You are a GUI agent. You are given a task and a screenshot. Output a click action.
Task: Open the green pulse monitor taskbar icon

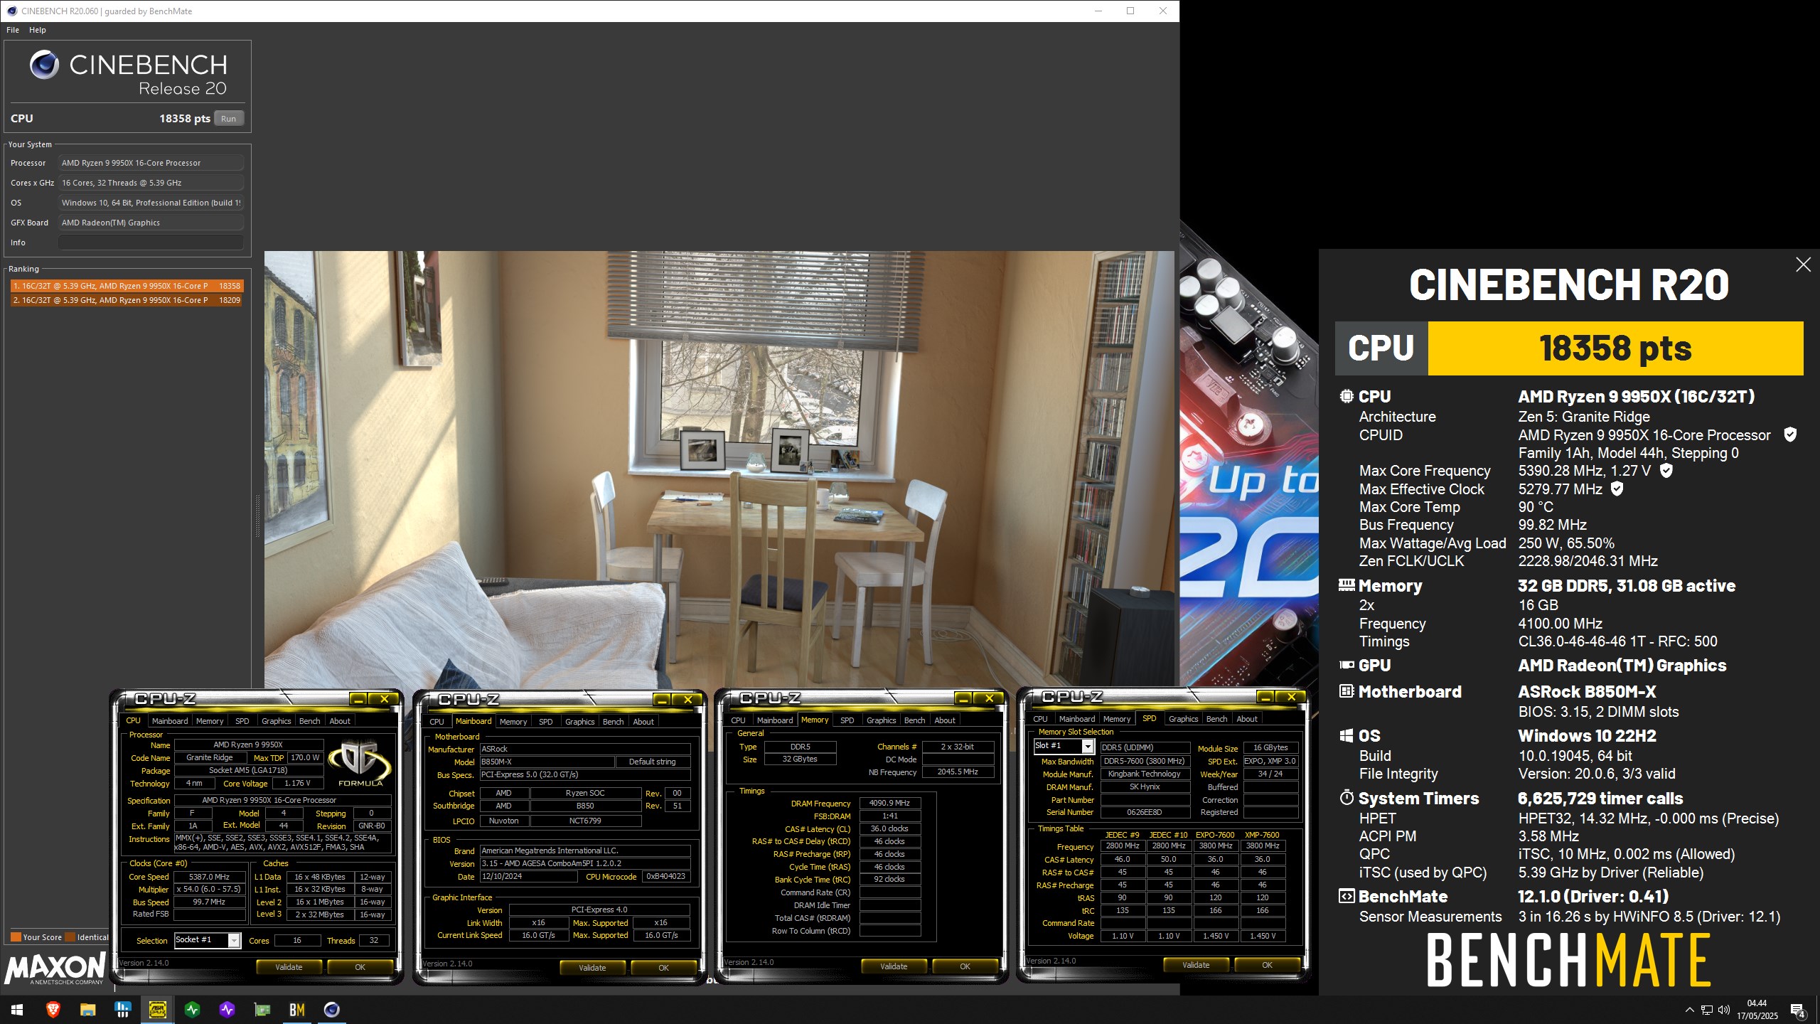coord(192,1010)
